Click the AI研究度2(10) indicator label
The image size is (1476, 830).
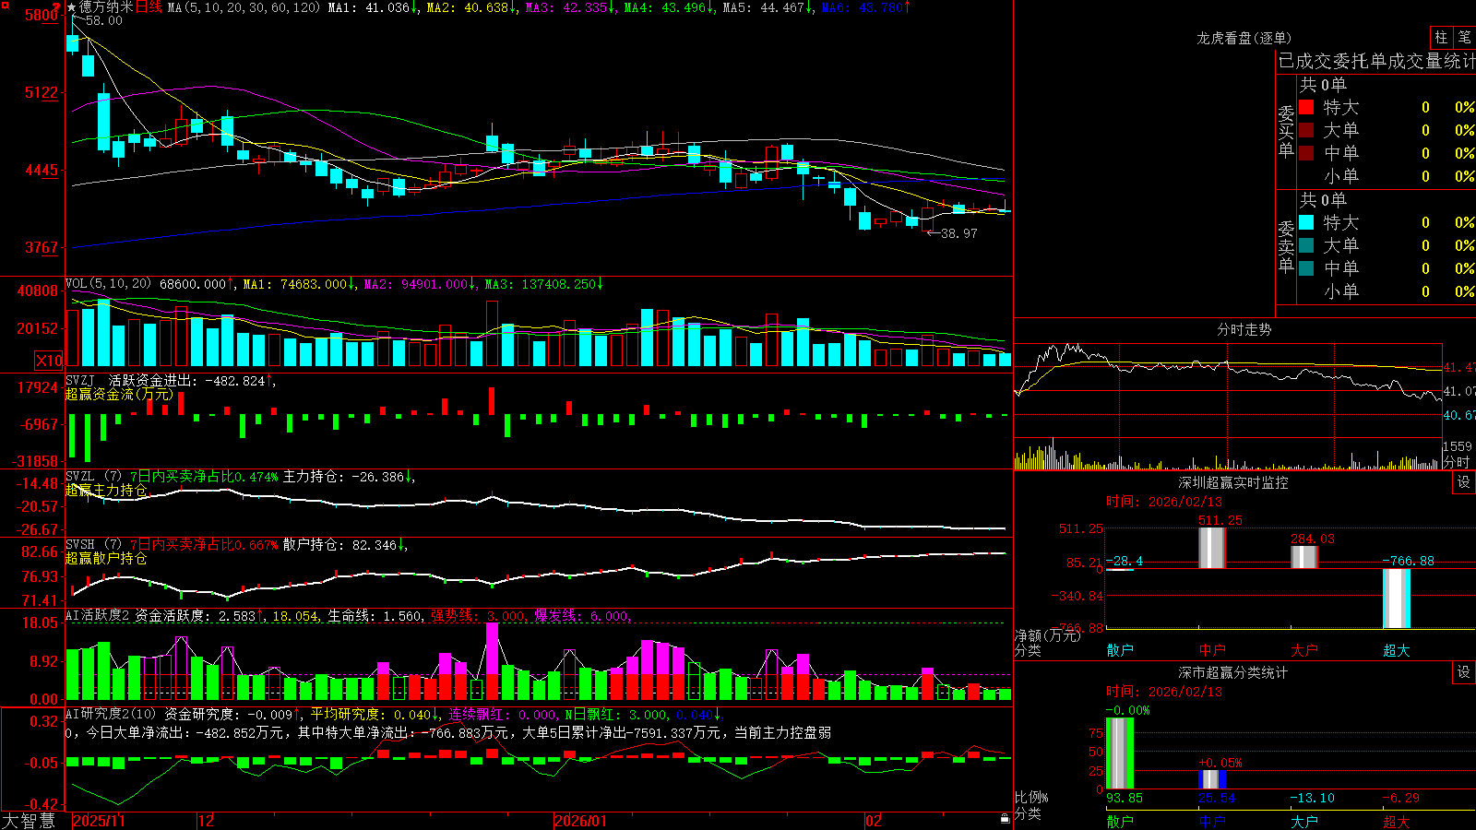111,715
